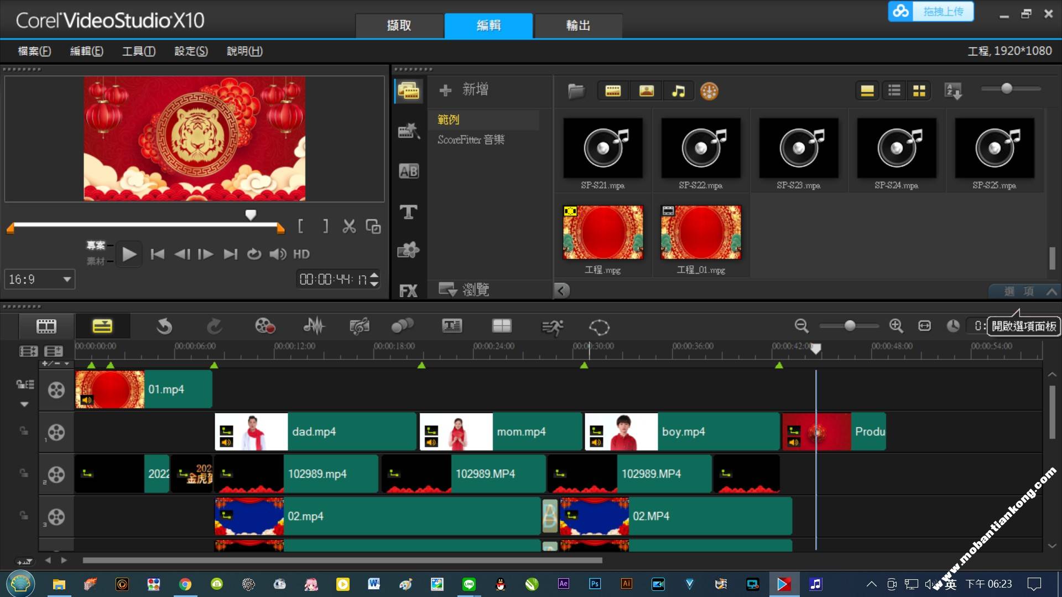1062x597 pixels.
Task: Switch library to thumbnail view
Action: click(x=919, y=91)
